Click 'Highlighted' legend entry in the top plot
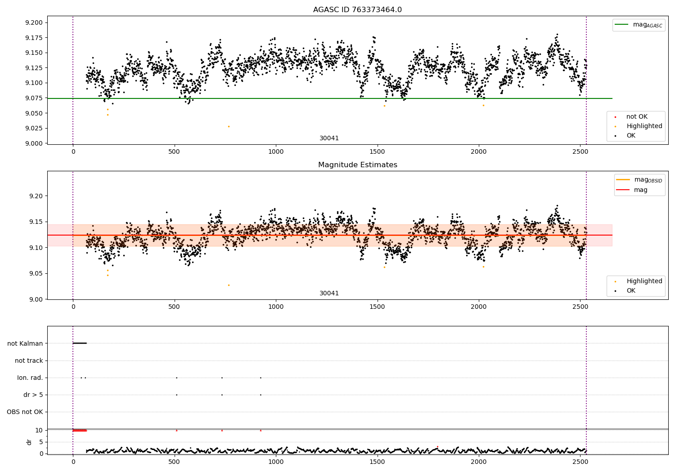Viewport: 675px width, 472px height. pyautogui.click(x=639, y=126)
